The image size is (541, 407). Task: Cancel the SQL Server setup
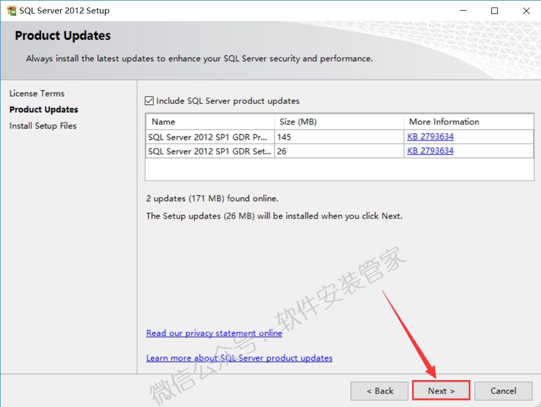(x=503, y=391)
